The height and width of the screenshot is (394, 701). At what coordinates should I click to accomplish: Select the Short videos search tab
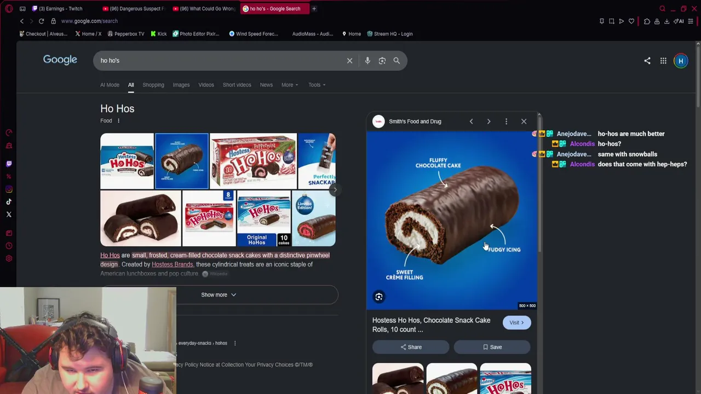point(237,85)
